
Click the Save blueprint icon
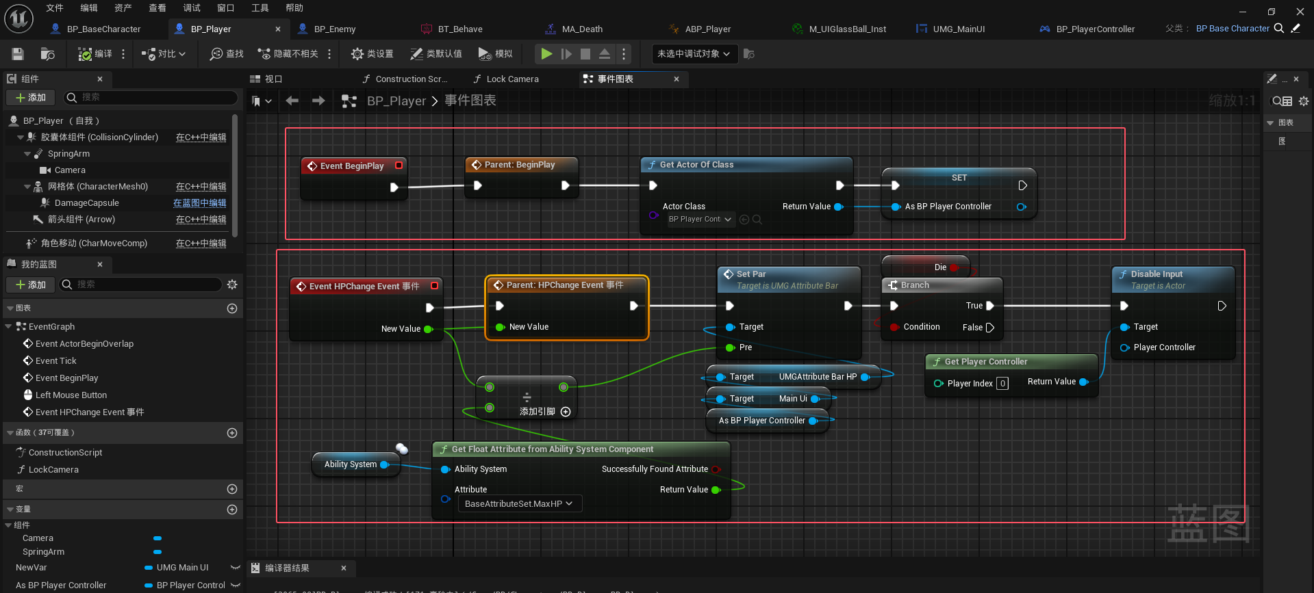pos(18,54)
